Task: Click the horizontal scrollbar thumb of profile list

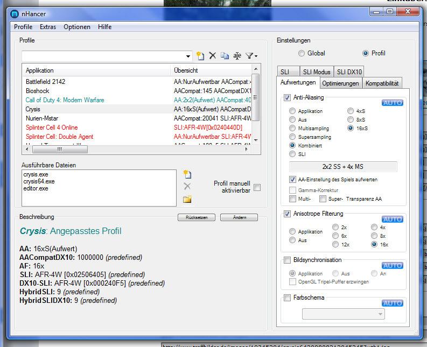Action: tap(60, 149)
